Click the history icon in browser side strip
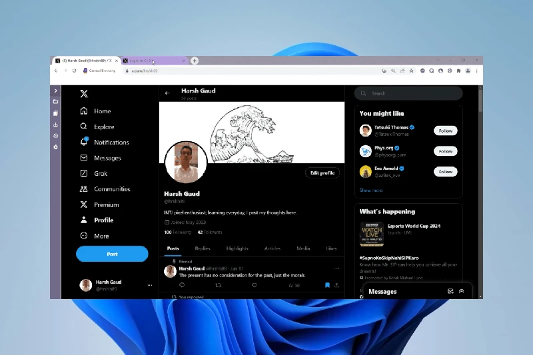The image size is (533, 355). (x=56, y=136)
